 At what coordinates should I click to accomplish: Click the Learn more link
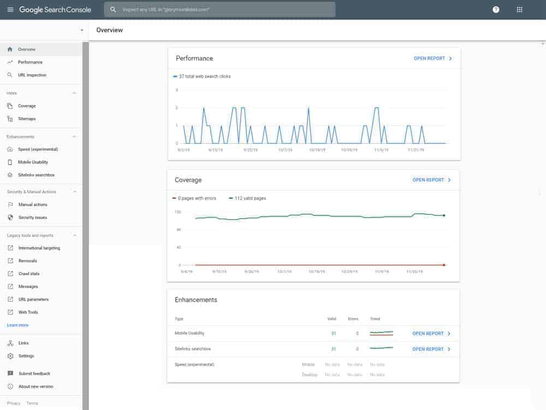click(x=17, y=325)
